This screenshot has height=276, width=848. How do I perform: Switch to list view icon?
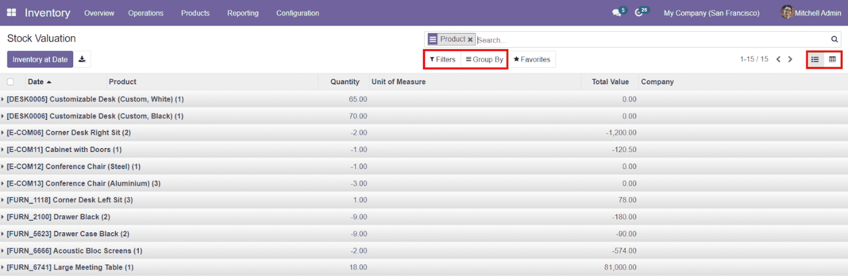click(815, 60)
